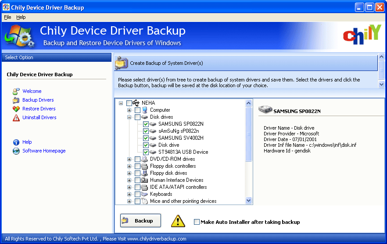
Task: Uncheck the SAMSUNG SP0822N checkbox
Action: pyautogui.click(x=146, y=124)
